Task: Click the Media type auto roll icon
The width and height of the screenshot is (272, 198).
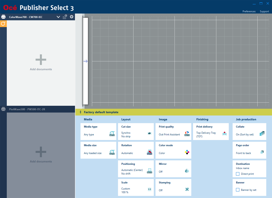Action: pos(112,134)
